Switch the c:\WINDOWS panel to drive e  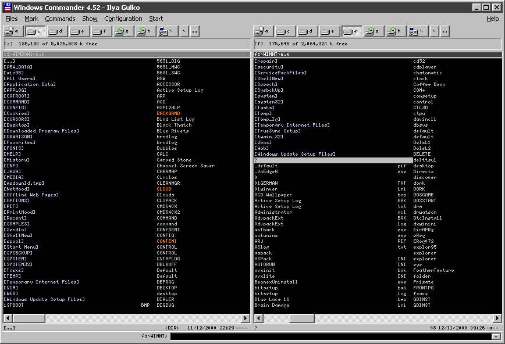[x=79, y=31]
